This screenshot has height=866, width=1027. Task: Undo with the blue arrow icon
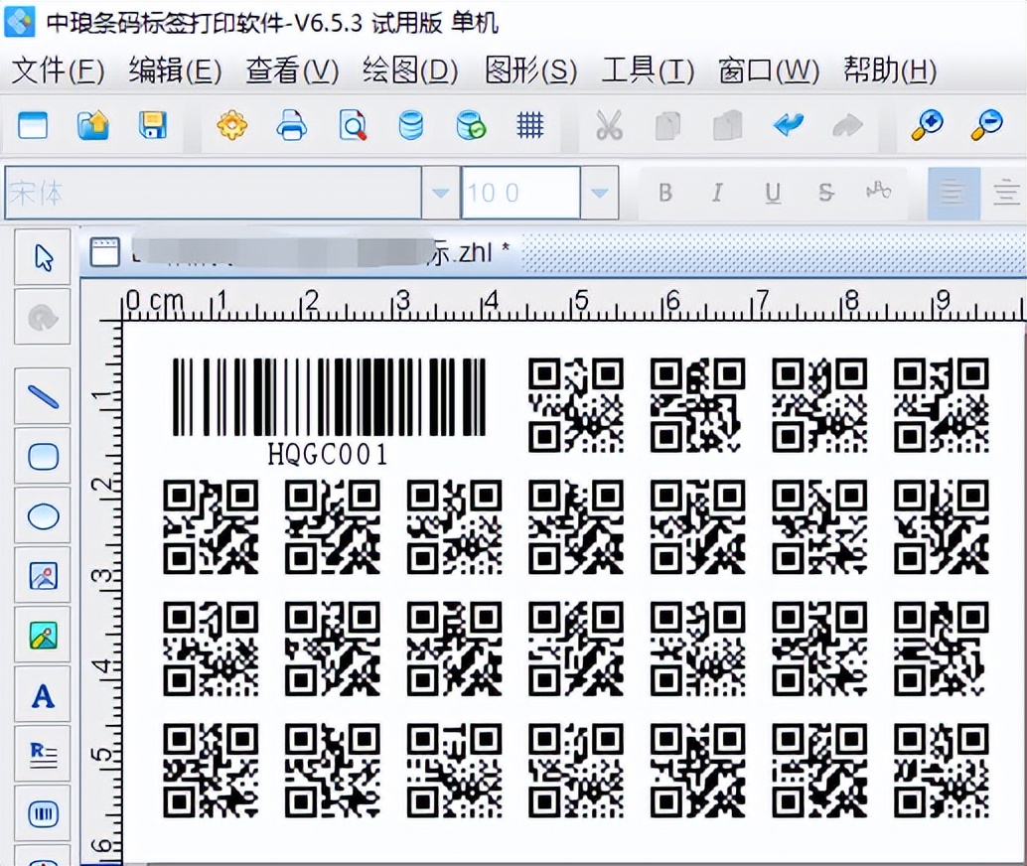(788, 124)
